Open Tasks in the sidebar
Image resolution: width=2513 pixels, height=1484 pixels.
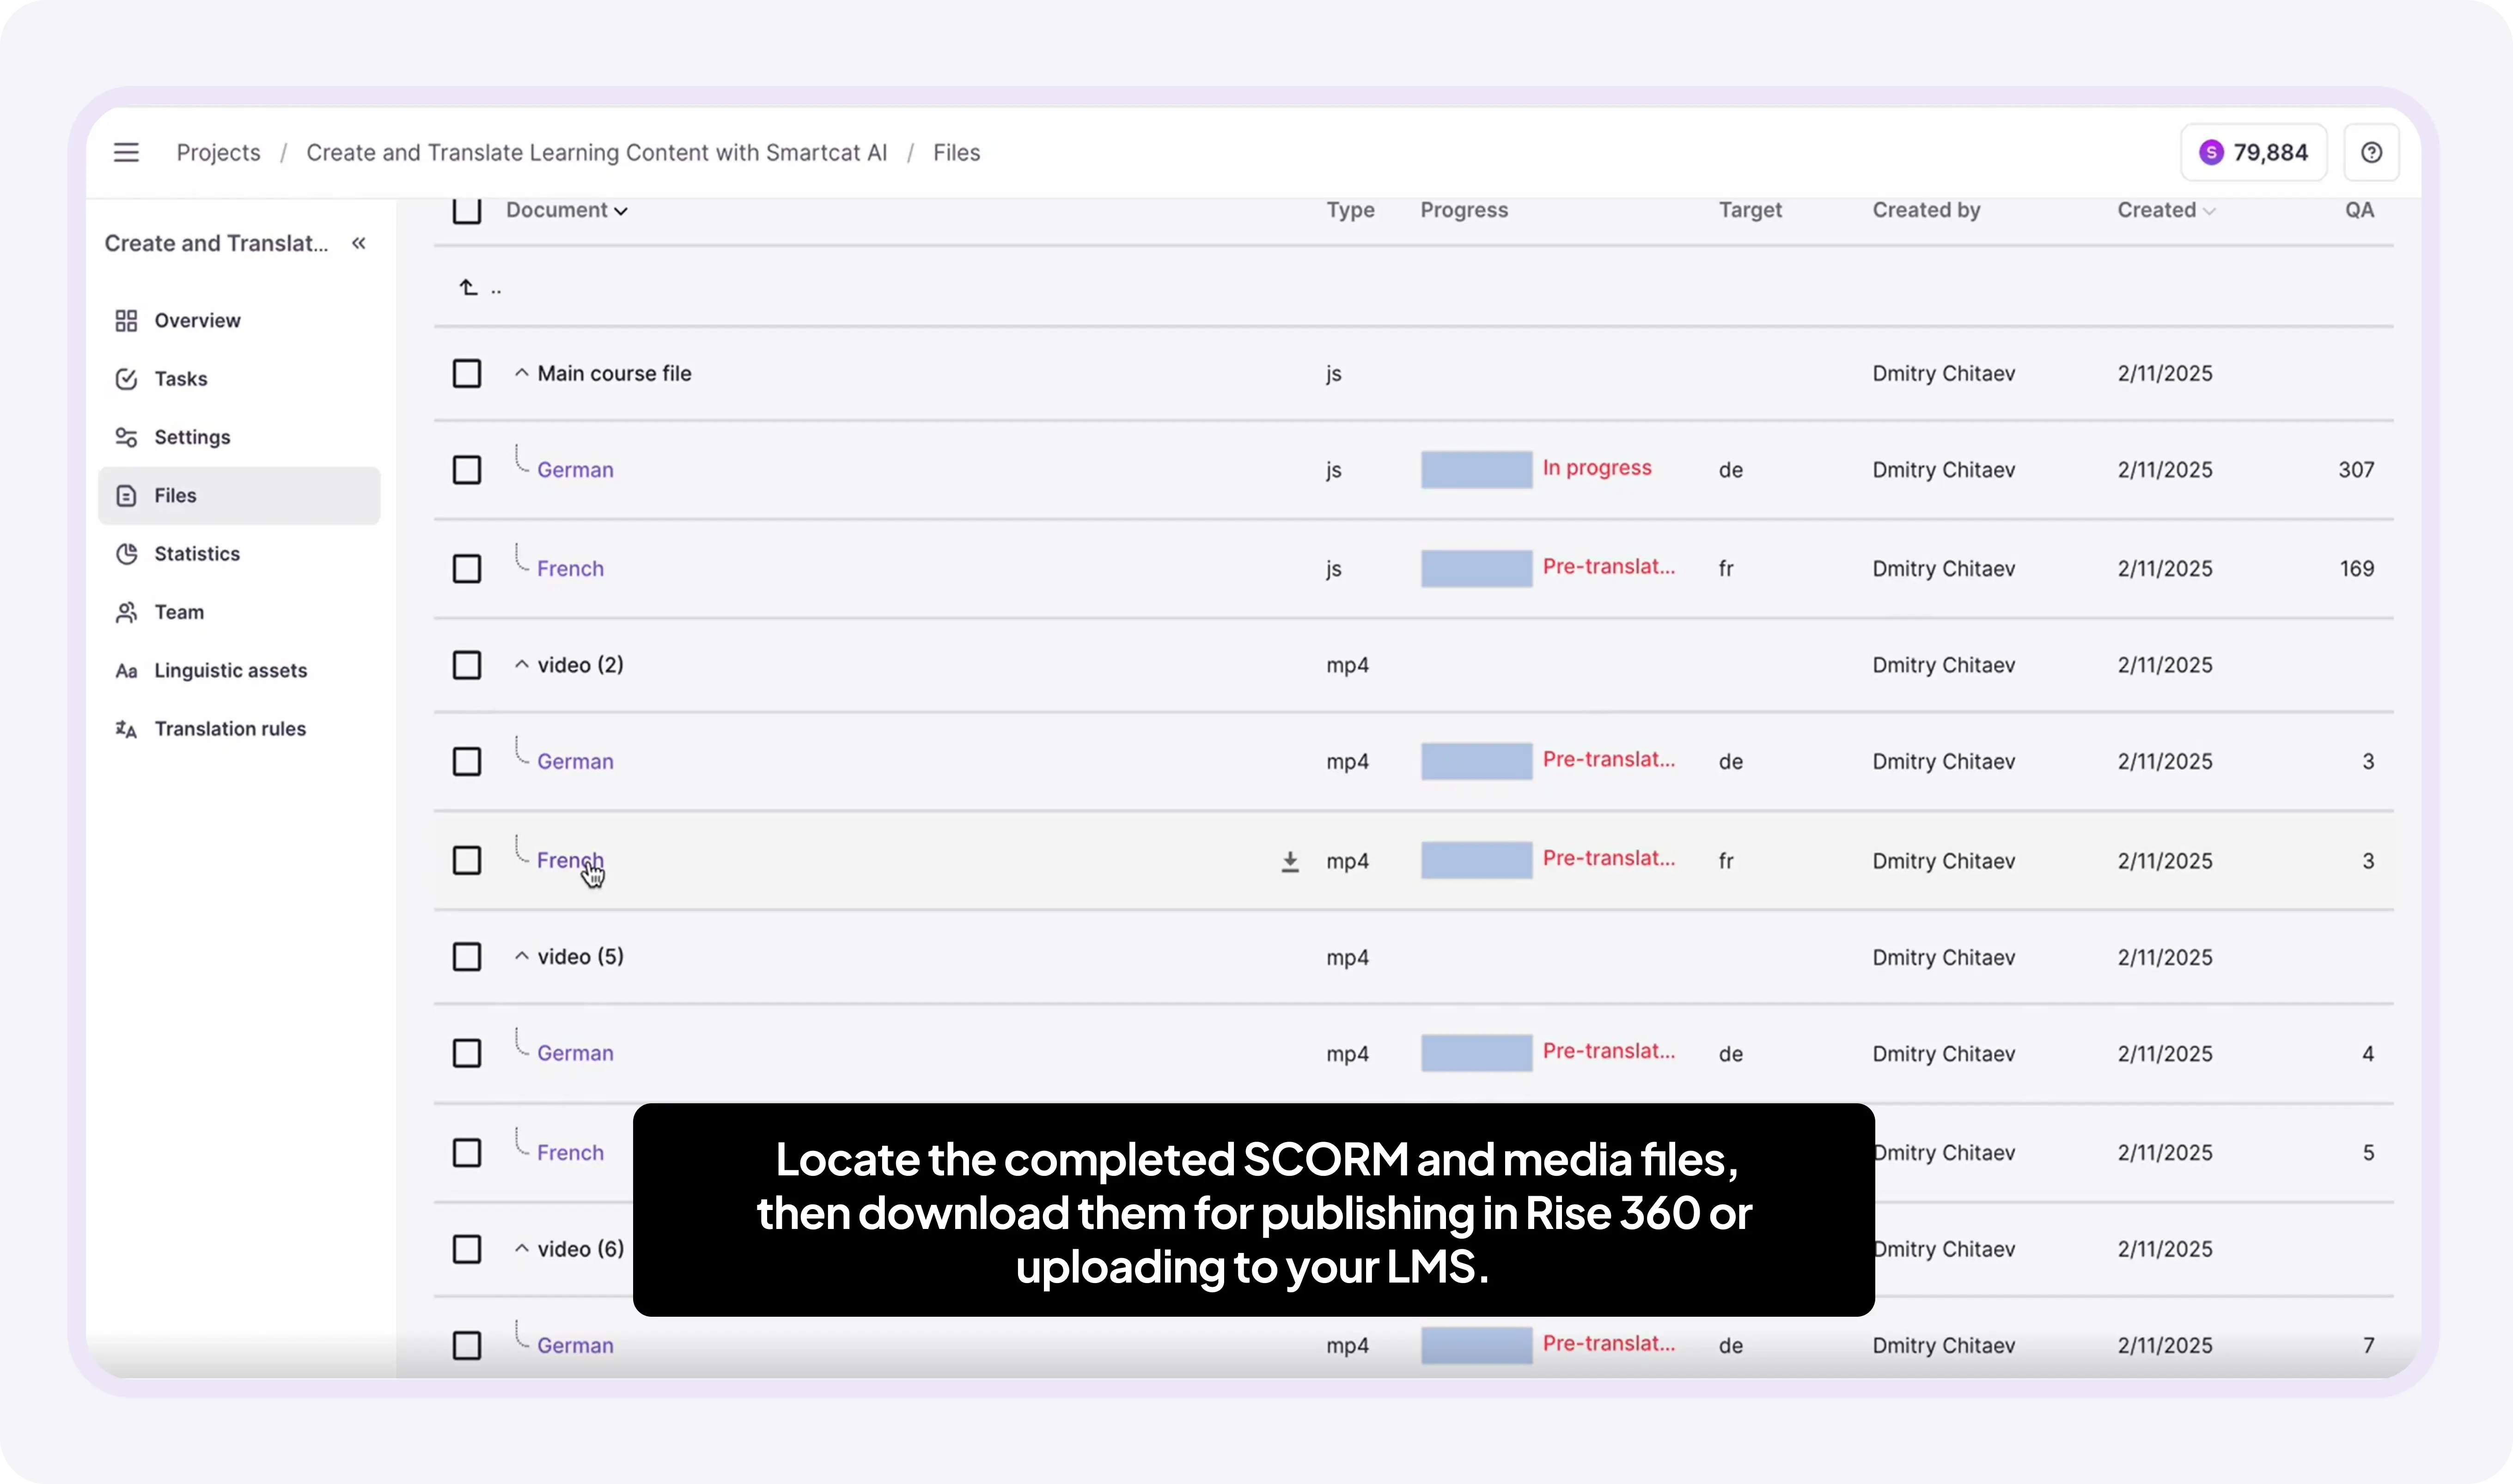click(239, 379)
